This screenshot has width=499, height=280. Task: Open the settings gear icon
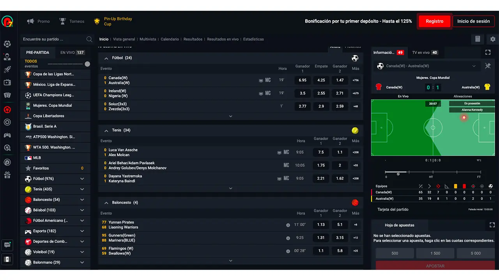pyautogui.click(x=493, y=39)
